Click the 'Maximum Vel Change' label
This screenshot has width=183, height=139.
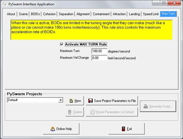74,58
